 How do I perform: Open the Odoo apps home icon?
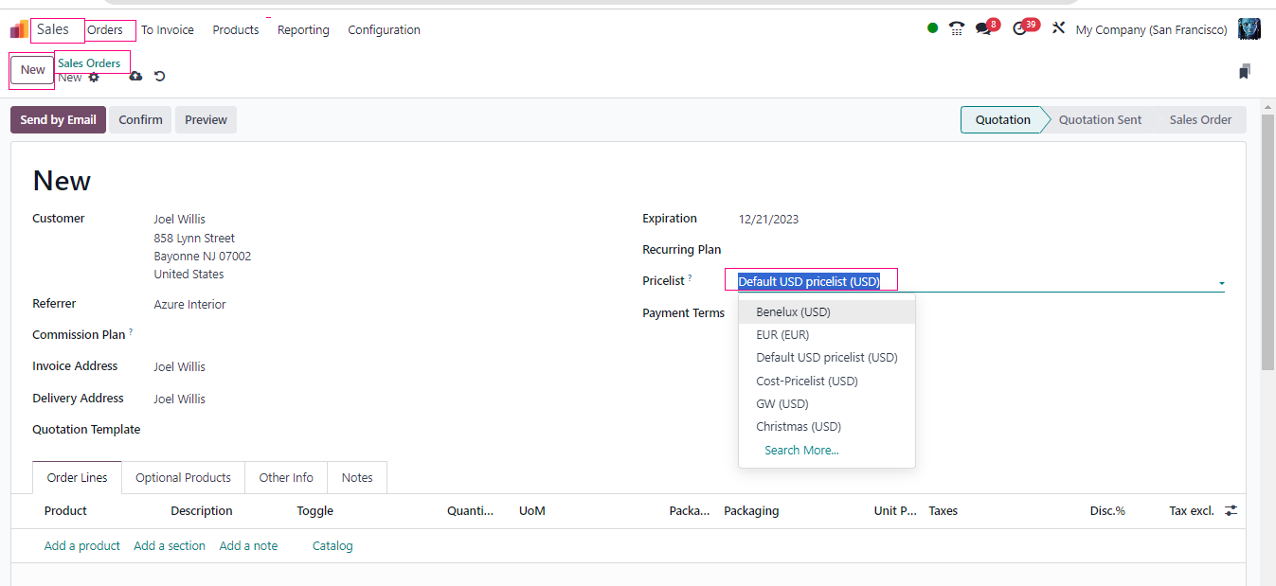point(19,30)
